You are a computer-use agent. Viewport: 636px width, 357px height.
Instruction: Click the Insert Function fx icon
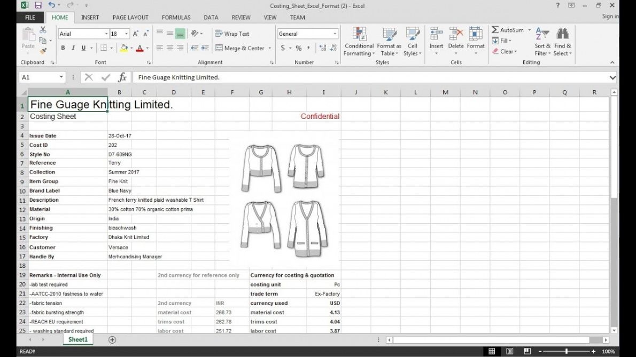[x=122, y=77]
